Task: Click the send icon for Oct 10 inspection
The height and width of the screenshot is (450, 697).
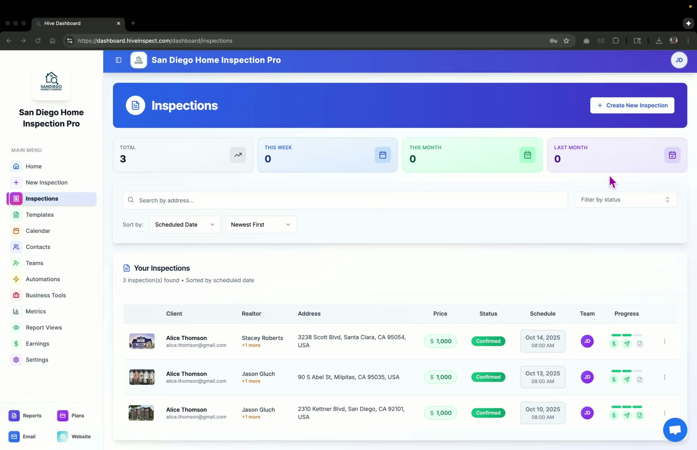Action: click(627, 416)
